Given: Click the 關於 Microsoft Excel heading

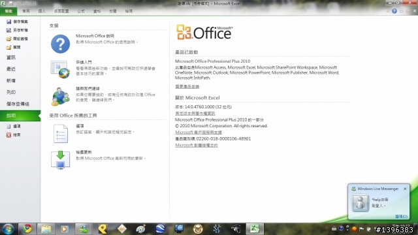Looking at the screenshot, I should (x=197, y=98).
